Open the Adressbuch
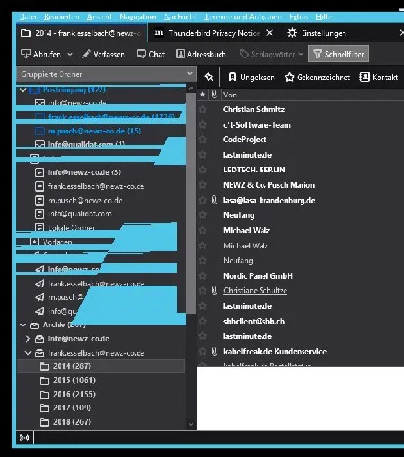 click(201, 54)
